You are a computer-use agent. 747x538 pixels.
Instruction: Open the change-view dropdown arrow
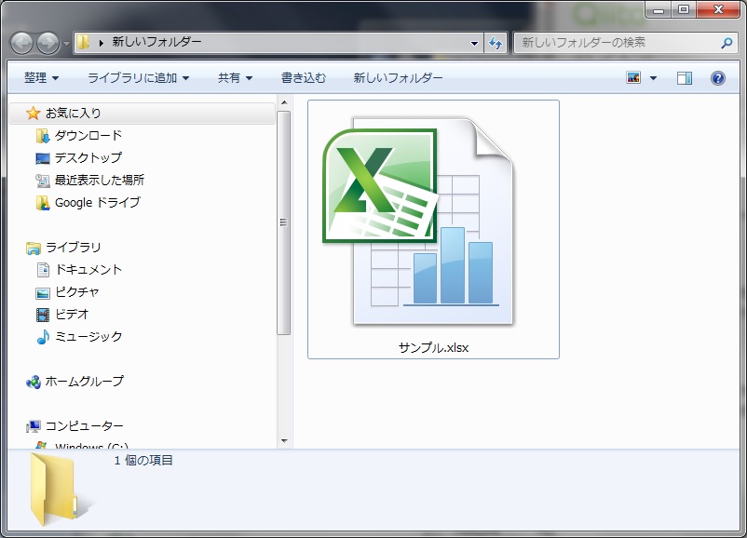point(652,77)
